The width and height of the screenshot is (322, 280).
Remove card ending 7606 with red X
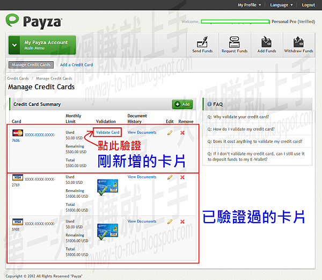pyautogui.click(x=182, y=133)
